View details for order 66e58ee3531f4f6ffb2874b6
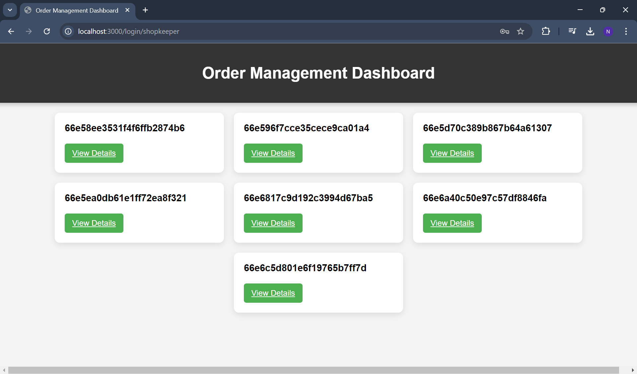 [94, 153]
